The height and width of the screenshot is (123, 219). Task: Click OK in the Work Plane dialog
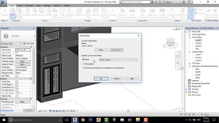[101, 79]
